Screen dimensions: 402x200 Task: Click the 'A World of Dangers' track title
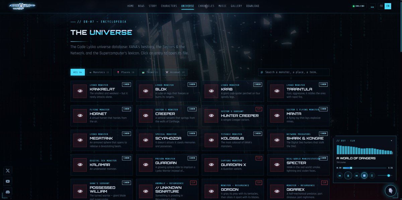356,158
